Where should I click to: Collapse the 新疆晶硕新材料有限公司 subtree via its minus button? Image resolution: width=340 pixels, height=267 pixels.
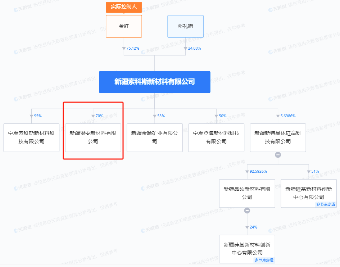[x=247, y=211]
